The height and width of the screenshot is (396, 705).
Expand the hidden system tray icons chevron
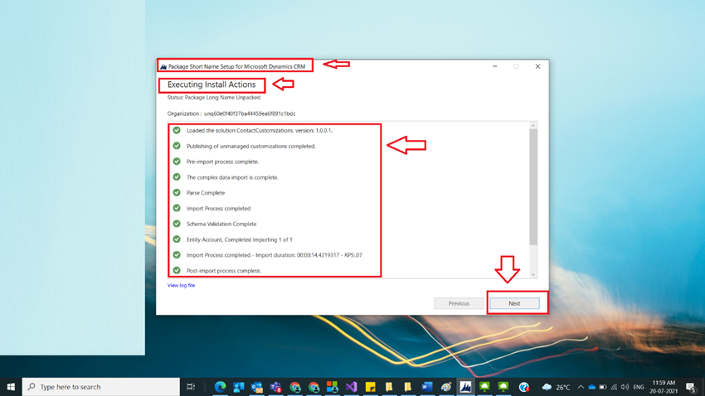(x=581, y=387)
